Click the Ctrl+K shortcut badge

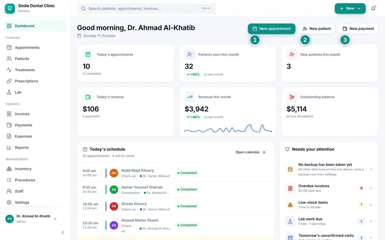(206, 9)
